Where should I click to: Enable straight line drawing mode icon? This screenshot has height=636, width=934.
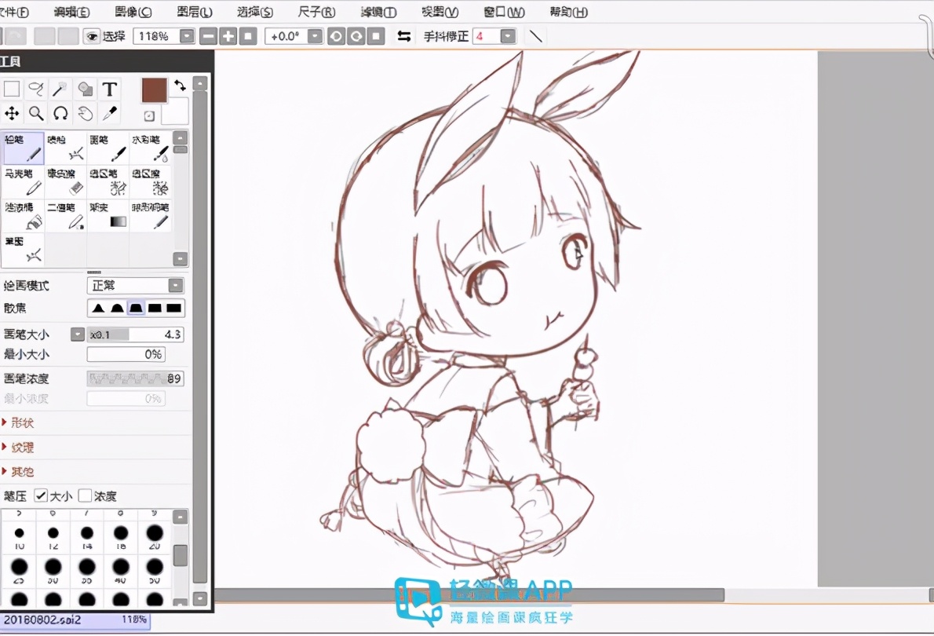(x=535, y=36)
